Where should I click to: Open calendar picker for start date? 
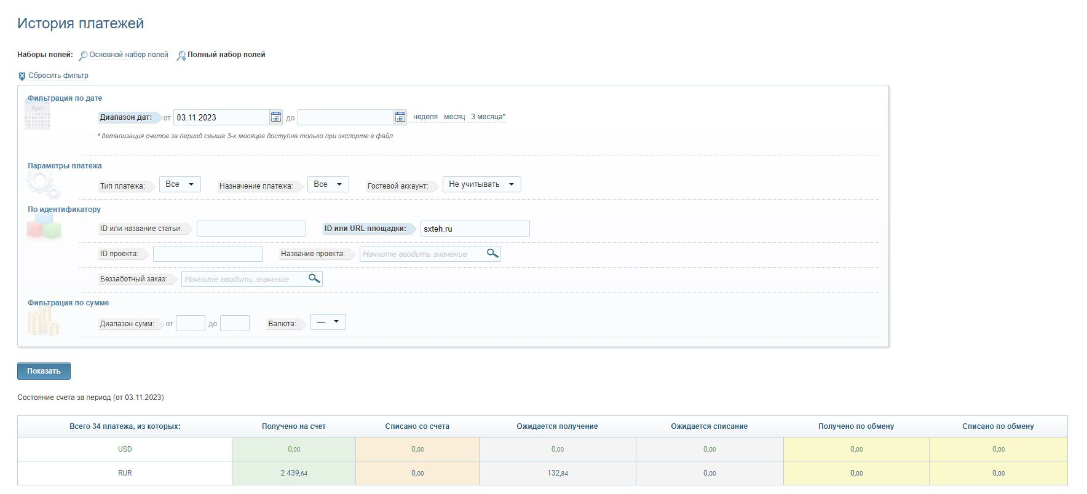point(276,117)
